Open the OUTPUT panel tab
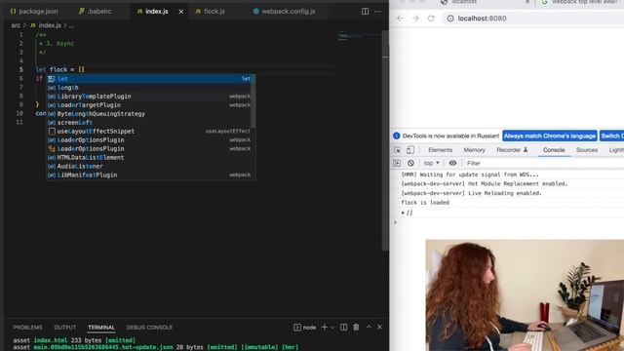Screen dimensions: 624x351 (65, 328)
